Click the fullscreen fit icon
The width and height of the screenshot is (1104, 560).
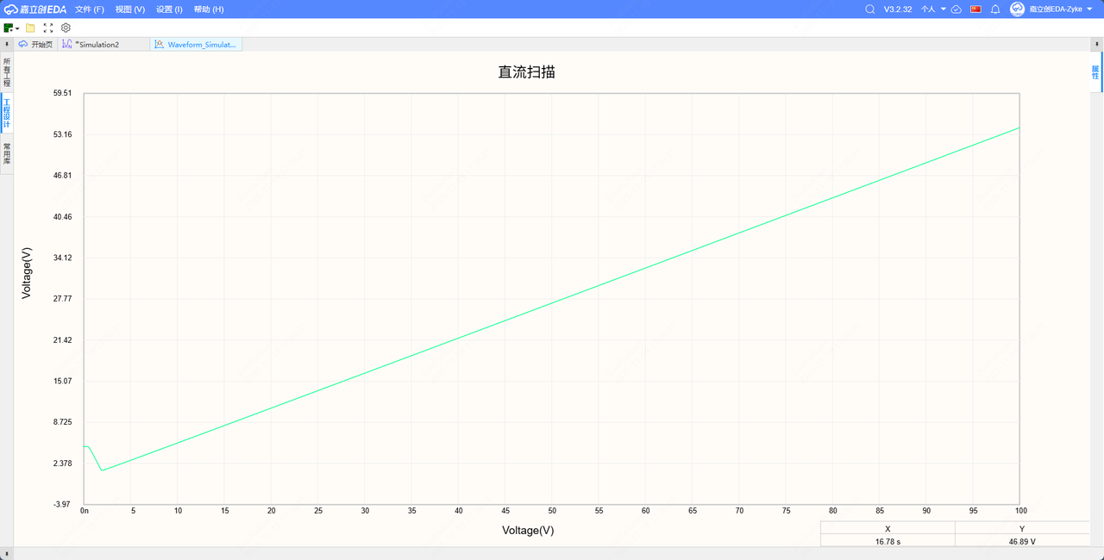click(48, 28)
